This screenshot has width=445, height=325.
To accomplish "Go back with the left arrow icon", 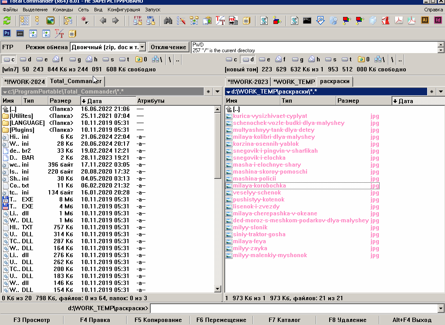I will tap(103, 21).
